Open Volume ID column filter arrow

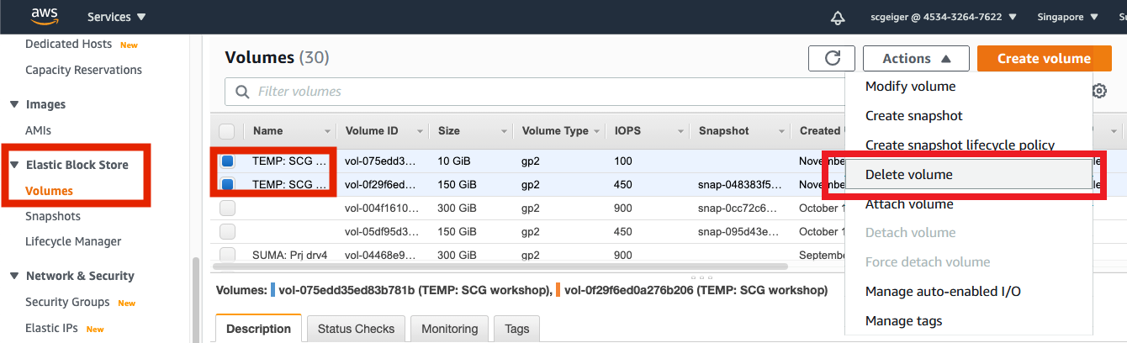click(x=418, y=131)
